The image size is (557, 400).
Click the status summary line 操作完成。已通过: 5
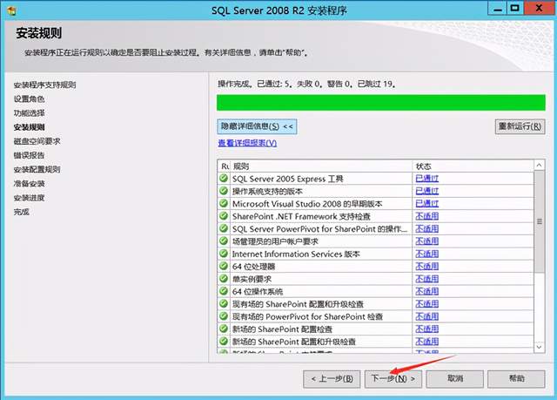[x=306, y=84]
